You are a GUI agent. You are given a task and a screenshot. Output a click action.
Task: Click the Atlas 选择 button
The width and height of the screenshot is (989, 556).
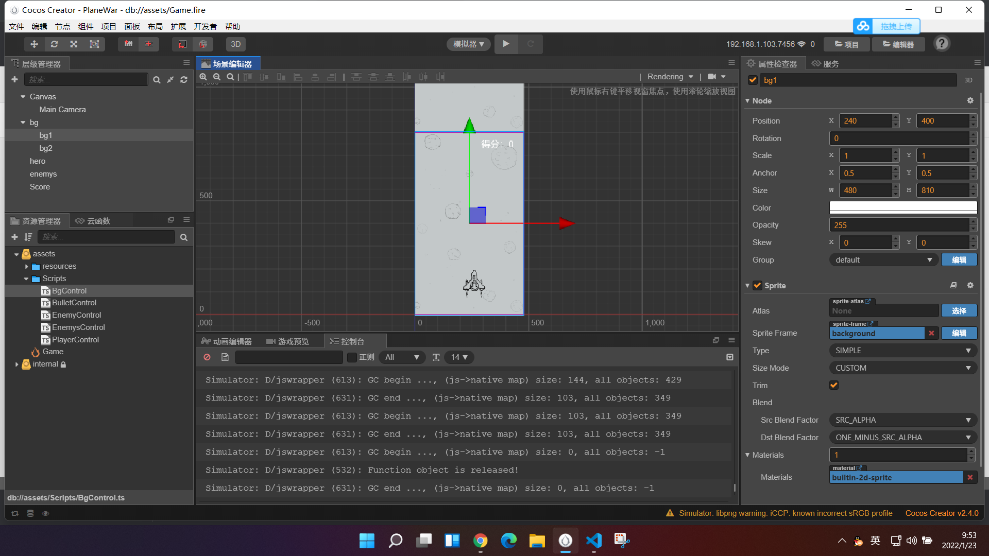[959, 311]
